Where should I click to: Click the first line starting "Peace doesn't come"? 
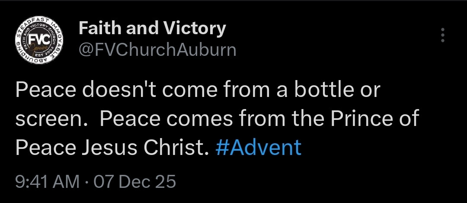[198, 90]
